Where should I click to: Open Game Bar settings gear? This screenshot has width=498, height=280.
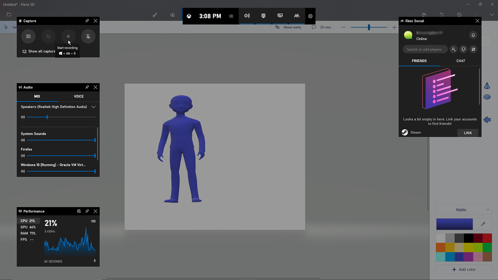(310, 16)
